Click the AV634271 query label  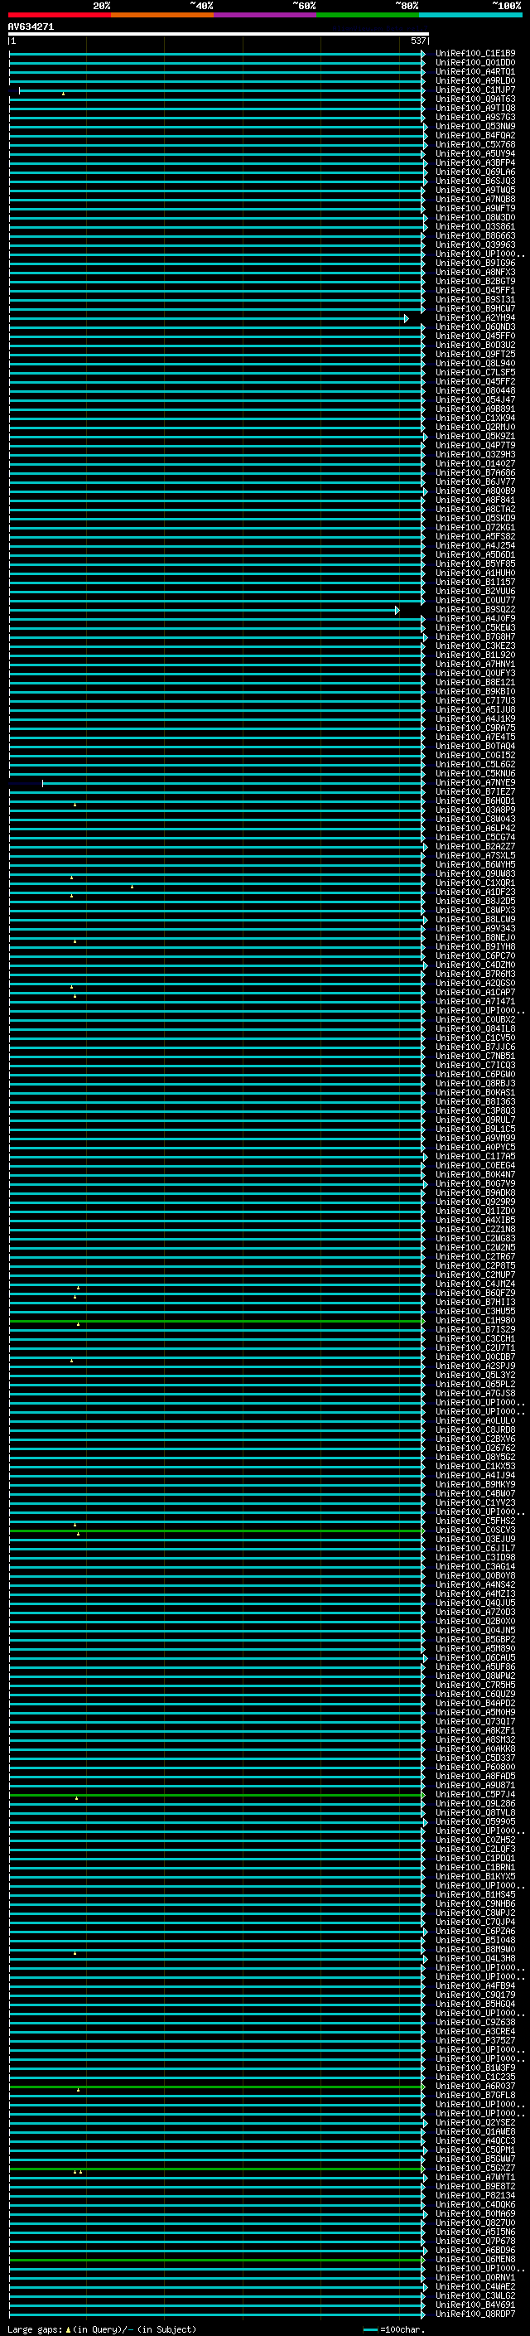pos(31,27)
